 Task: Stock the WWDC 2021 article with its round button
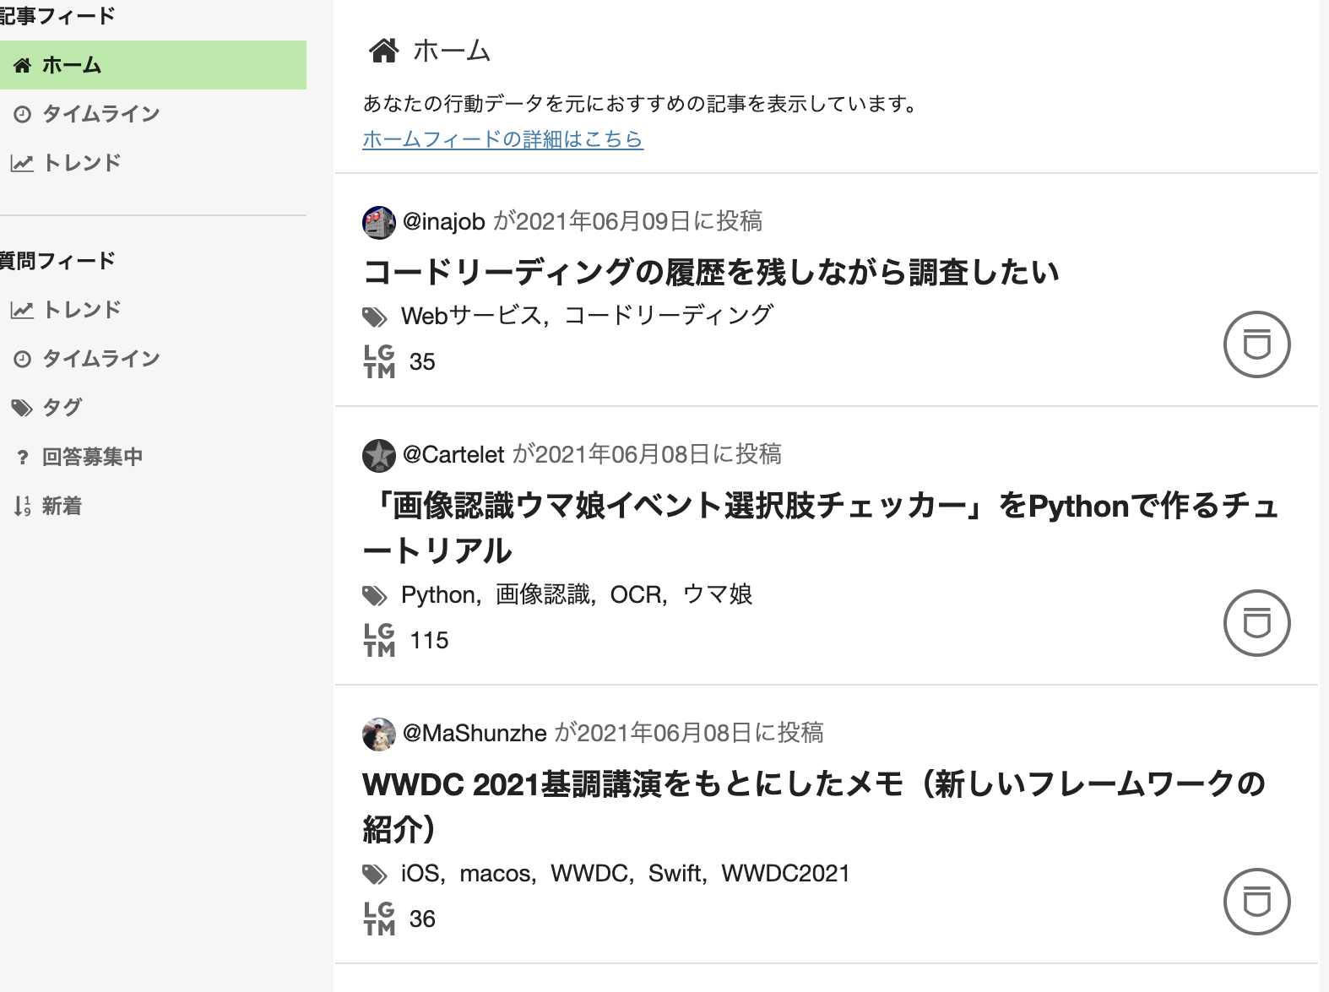tap(1257, 902)
